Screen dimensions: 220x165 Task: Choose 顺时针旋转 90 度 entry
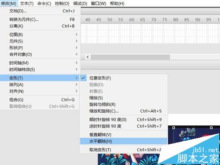pos(124,120)
